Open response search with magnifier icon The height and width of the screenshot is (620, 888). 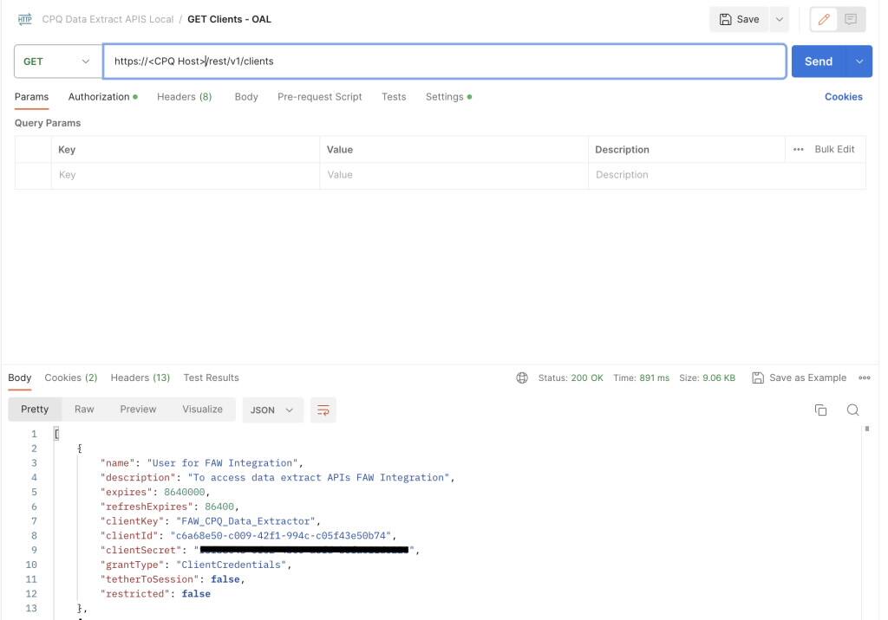[x=853, y=410]
